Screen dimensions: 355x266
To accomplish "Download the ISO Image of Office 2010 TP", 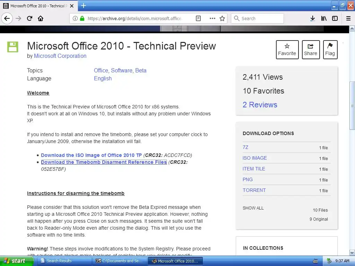I will click(91, 155).
